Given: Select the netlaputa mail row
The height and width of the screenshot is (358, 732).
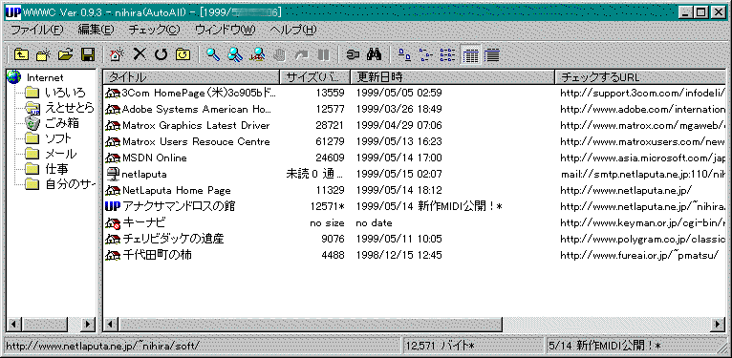Looking at the screenshot, I should pyautogui.click(x=414, y=174).
